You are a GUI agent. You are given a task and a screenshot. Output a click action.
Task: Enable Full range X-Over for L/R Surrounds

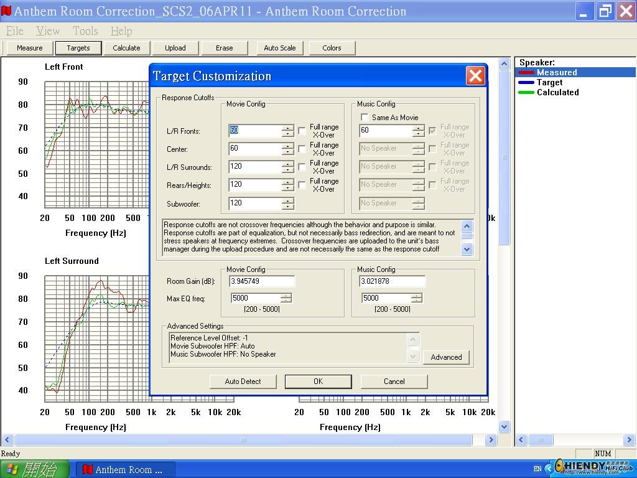(302, 167)
